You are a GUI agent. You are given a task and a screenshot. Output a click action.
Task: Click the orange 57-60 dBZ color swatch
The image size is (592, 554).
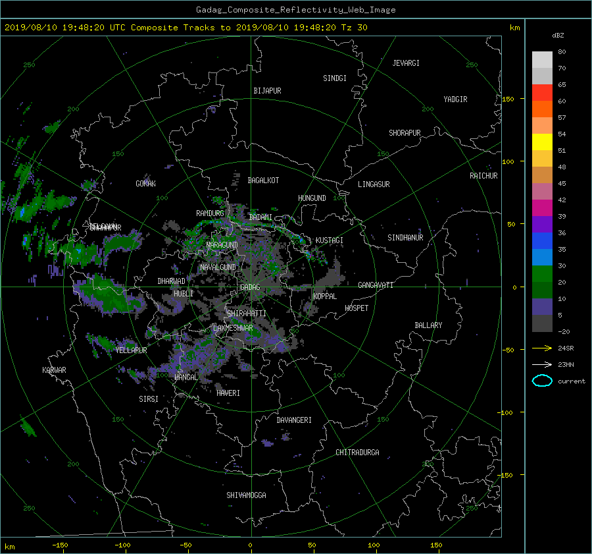coord(542,109)
